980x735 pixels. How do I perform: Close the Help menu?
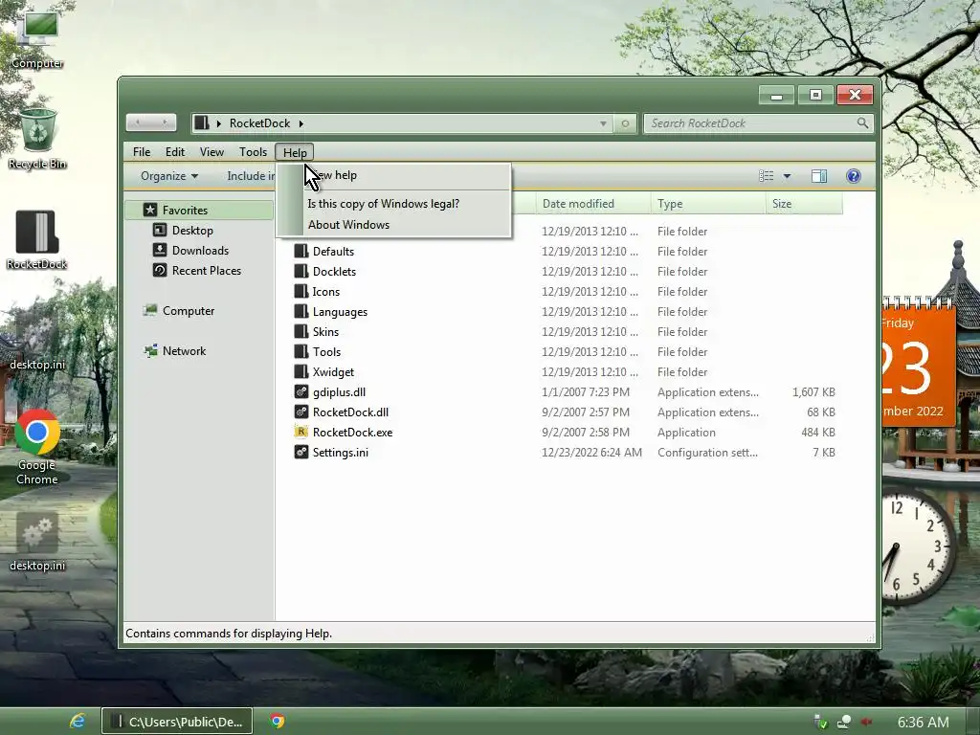tap(295, 152)
